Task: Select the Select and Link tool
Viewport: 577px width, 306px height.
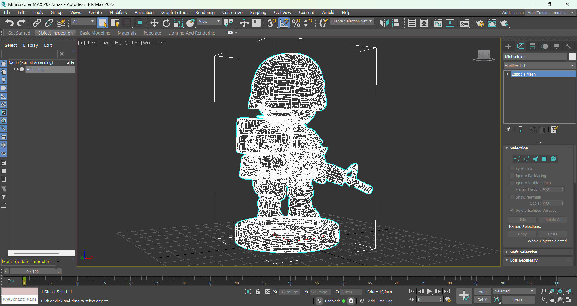Action: click(x=37, y=23)
